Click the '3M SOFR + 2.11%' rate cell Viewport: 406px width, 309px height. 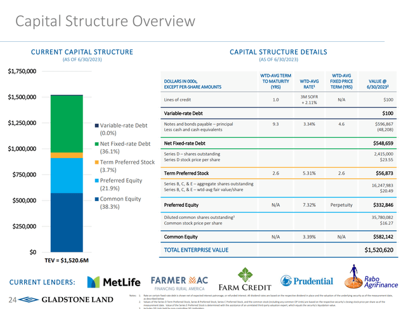[309, 100]
